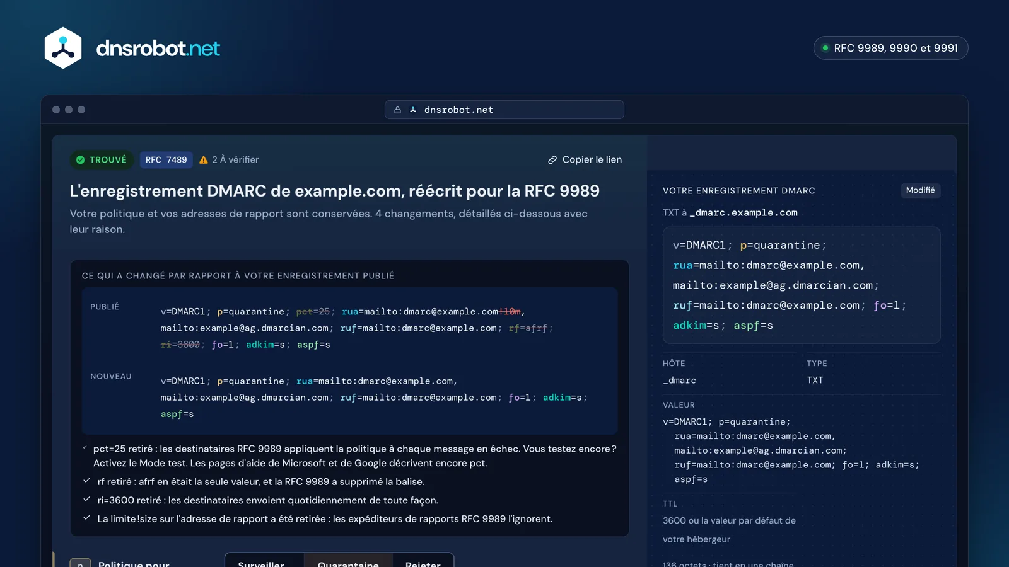Click the warning triangle next to 2 À vérifier
The height and width of the screenshot is (567, 1009).
click(204, 160)
